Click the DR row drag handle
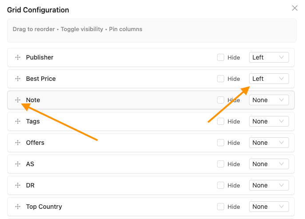305x219 pixels. (x=18, y=185)
